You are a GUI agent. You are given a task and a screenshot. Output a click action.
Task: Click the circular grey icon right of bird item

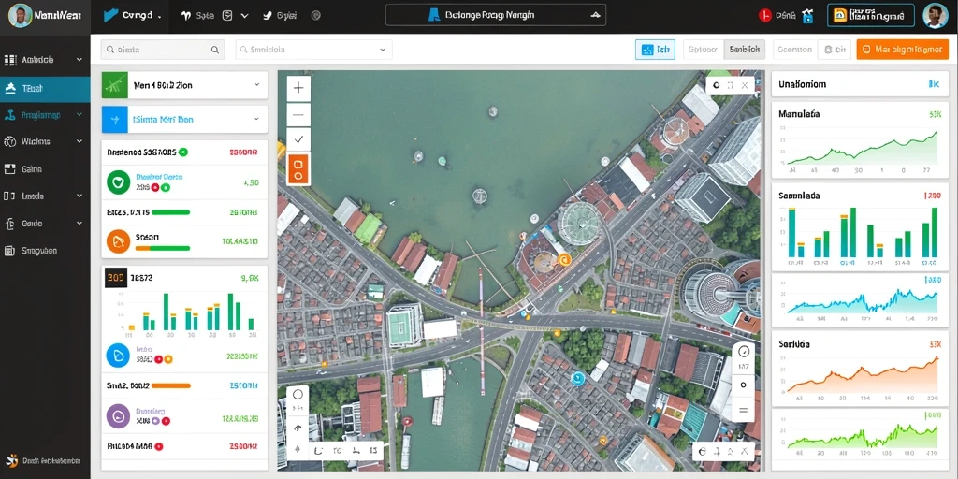pos(316,16)
